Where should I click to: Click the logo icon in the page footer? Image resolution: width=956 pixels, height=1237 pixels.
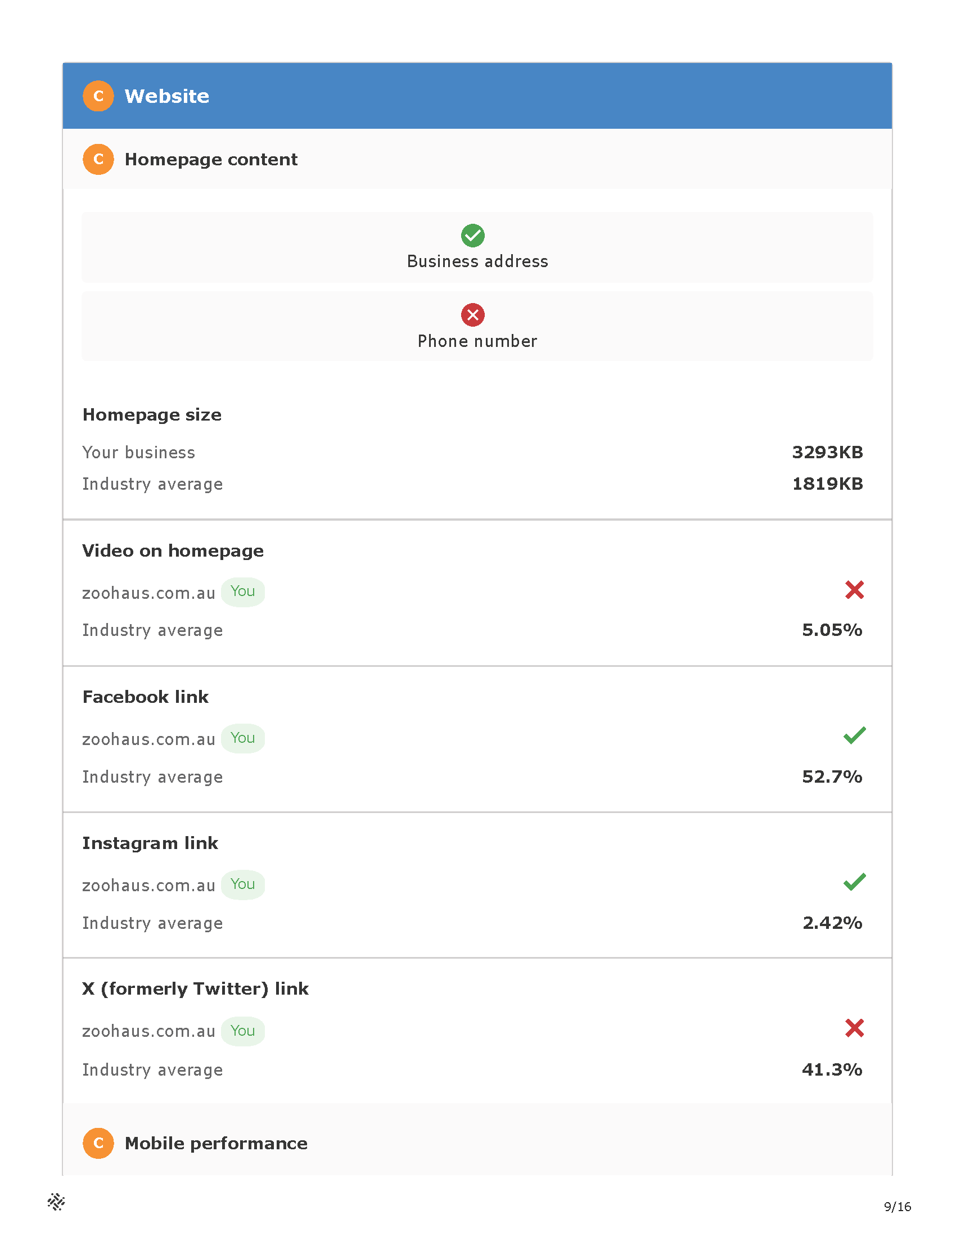click(x=56, y=1202)
